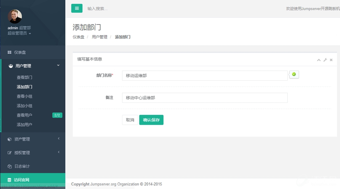340x189 pixels.
Task: Collapse the 填写基本信息 panel with chevron icon
Action: pos(319,60)
